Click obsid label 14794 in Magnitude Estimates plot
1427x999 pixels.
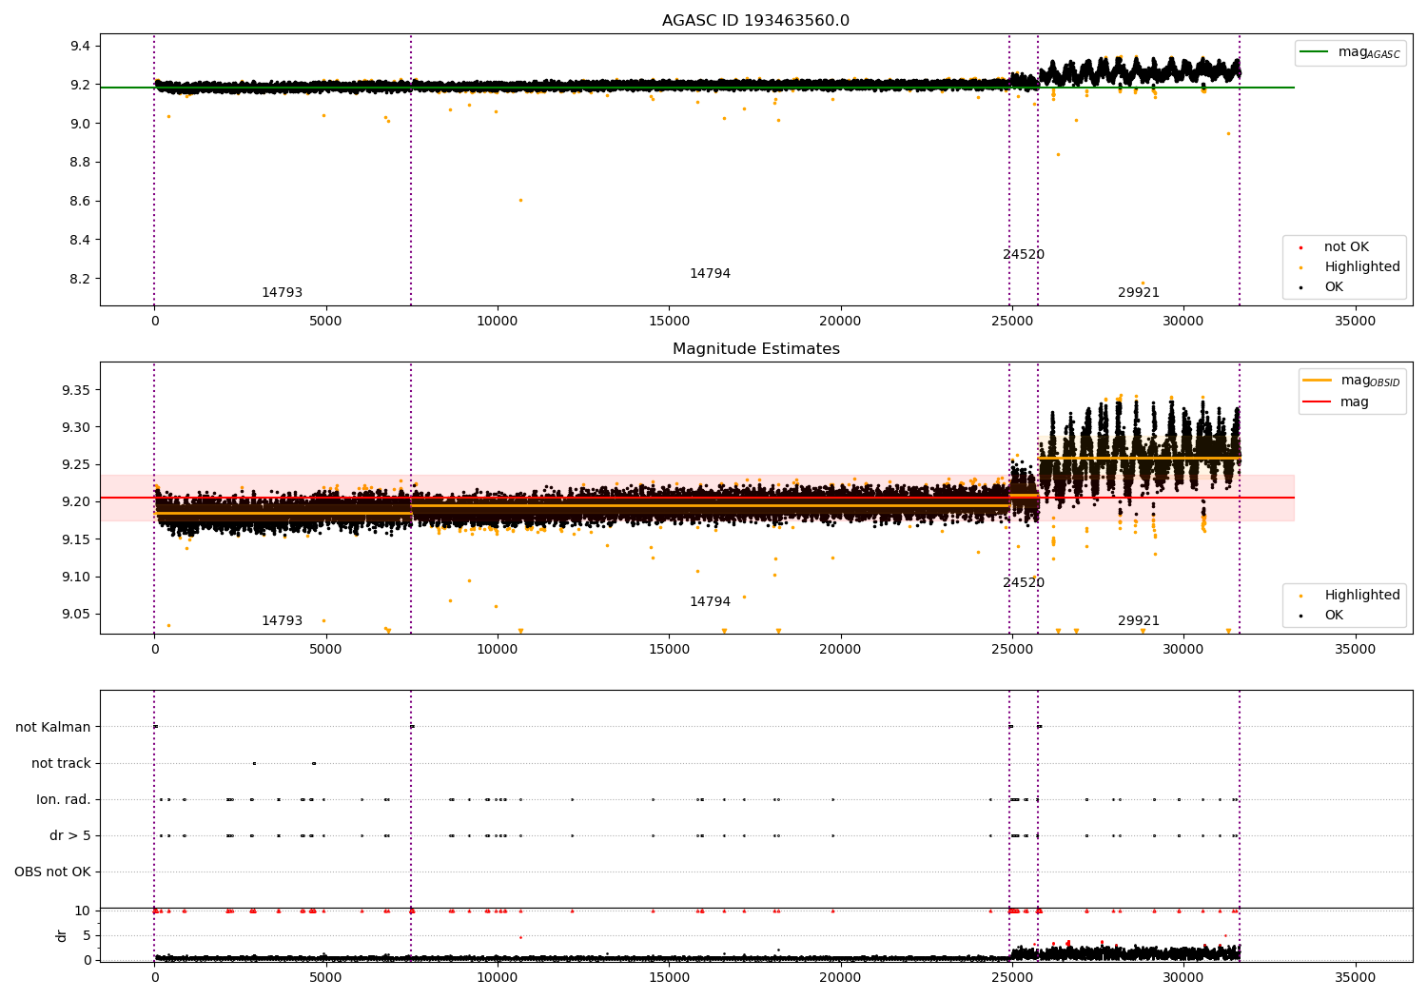(710, 602)
